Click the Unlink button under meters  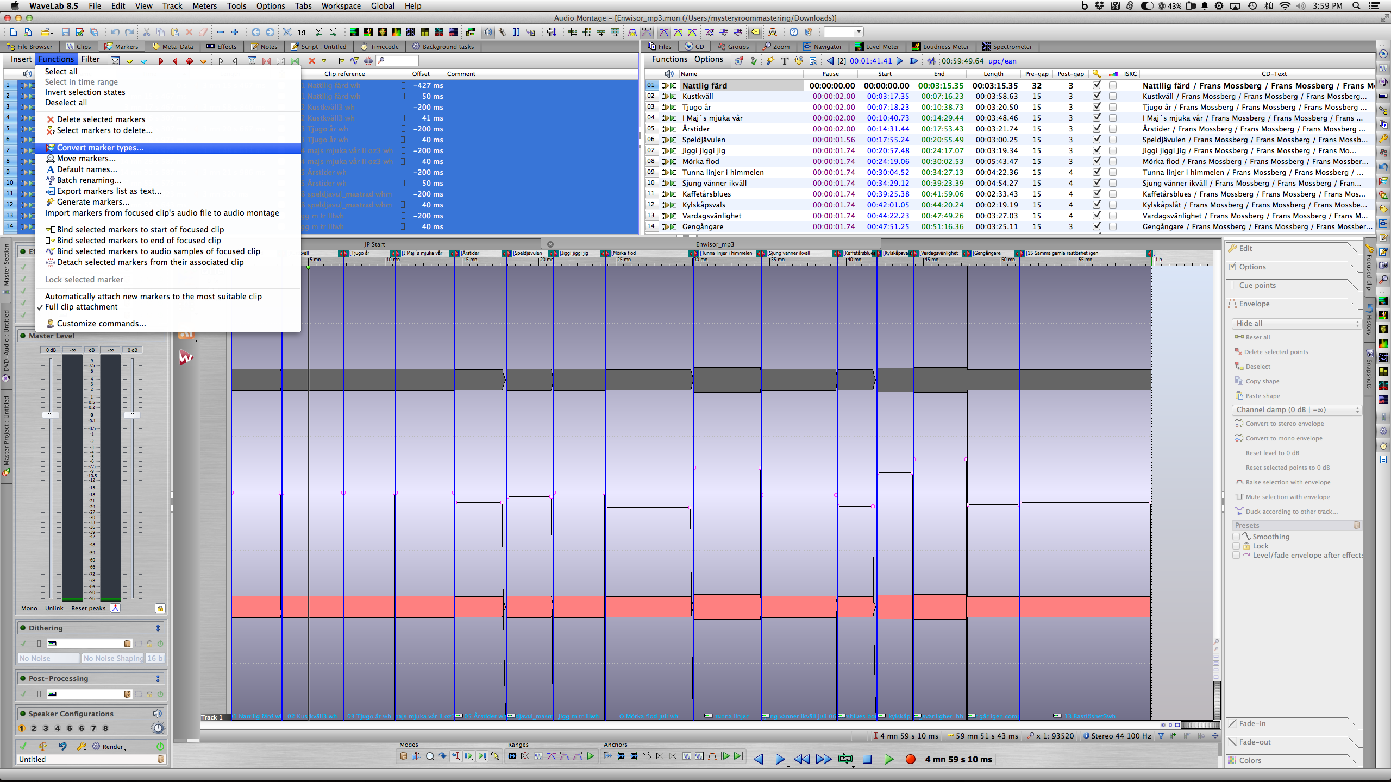[x=54, y=608]
